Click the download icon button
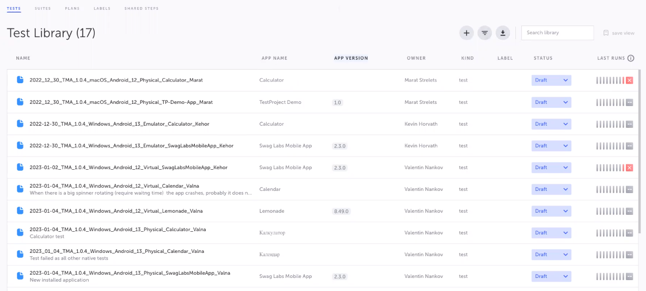Screen dimensions: 646x291 pyautogui.click(x=503, y=33)
